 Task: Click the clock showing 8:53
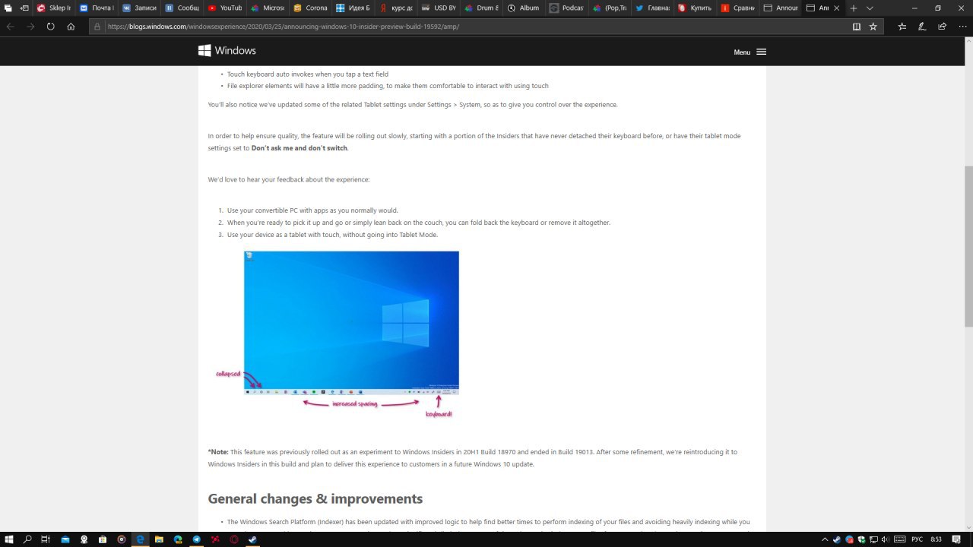[x=937, y=539]
